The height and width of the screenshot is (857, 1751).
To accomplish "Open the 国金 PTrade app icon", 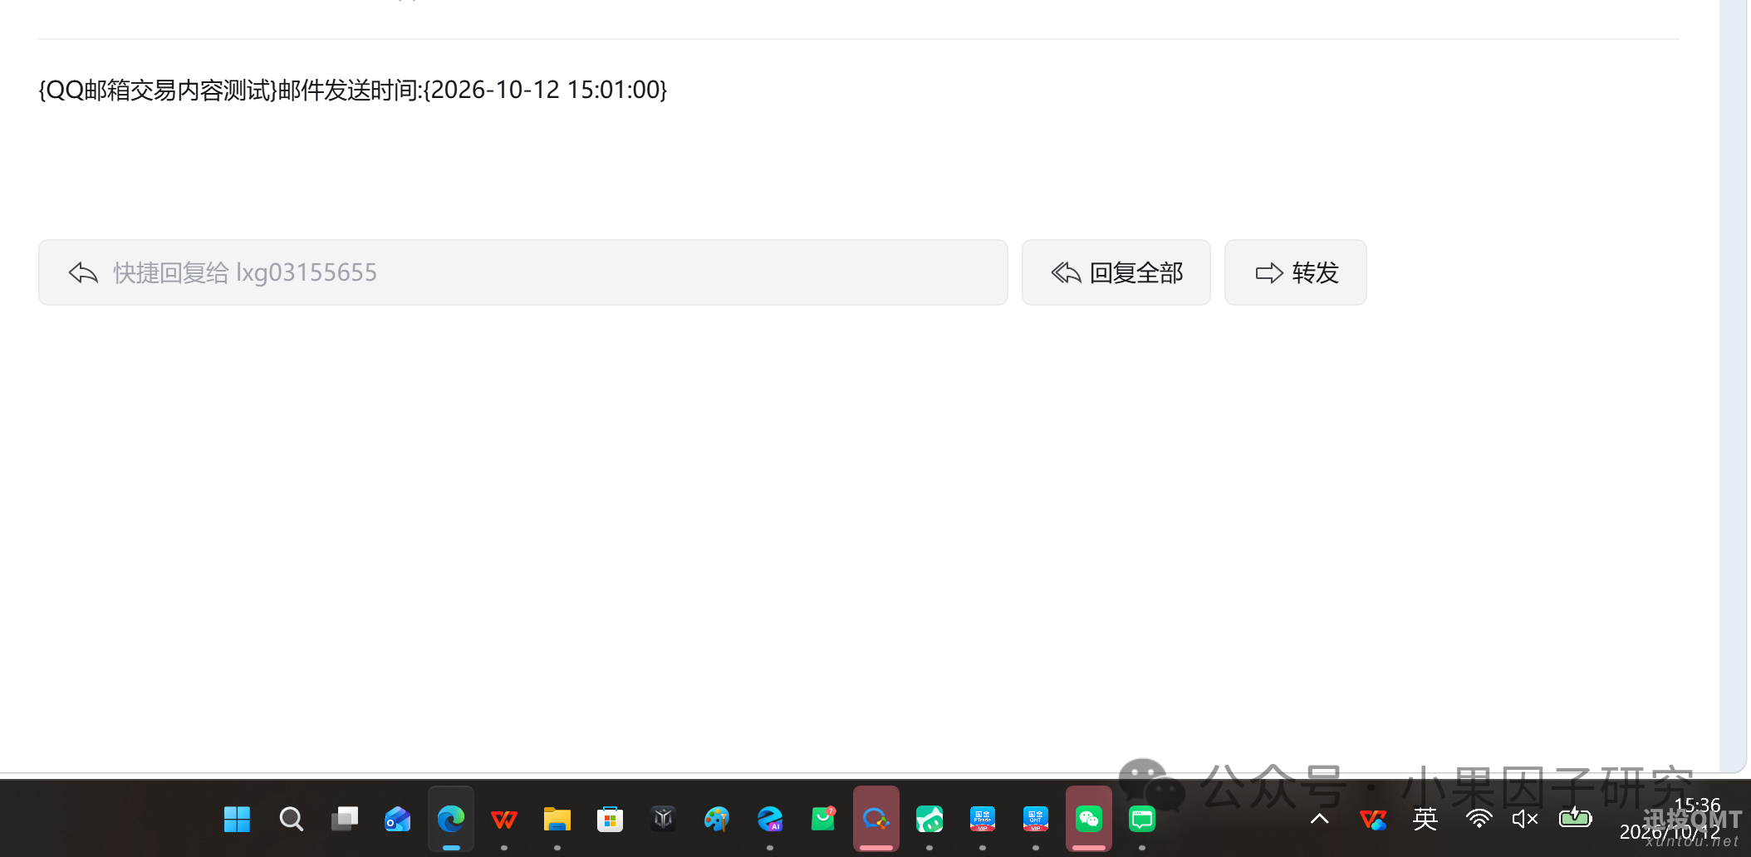I will [982, 820].
